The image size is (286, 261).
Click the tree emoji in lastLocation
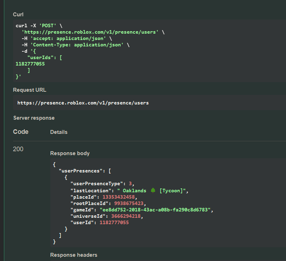point(153,191)
